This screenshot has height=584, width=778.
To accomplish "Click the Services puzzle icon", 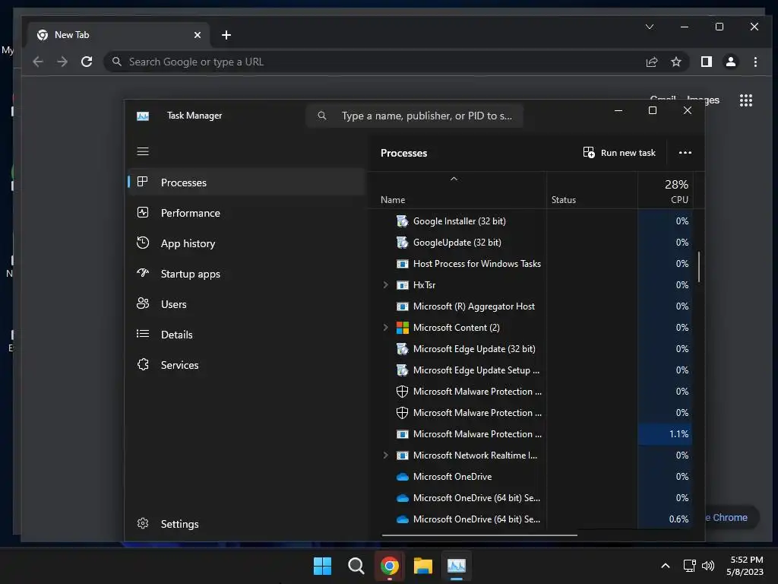I will pos(143,364).
